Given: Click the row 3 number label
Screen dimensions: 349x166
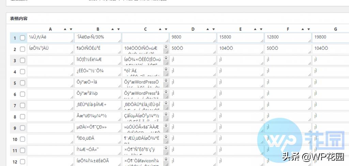Looking at the screenshot, I should pos(15,60).
